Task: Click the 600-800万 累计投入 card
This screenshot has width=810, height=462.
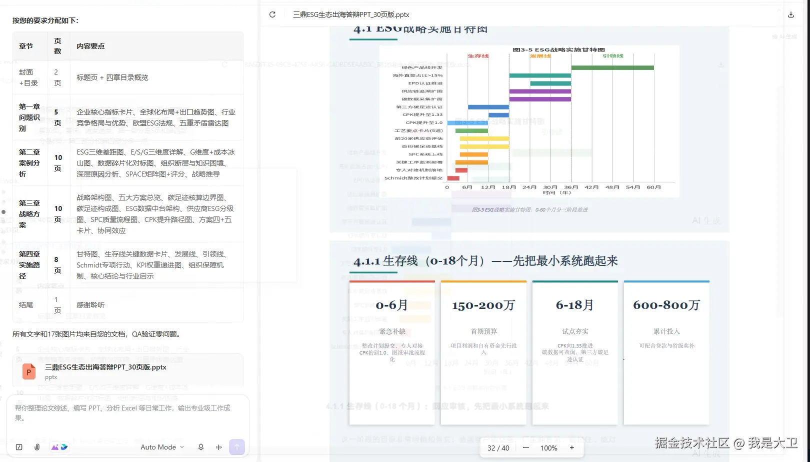Action: click(666, 352)
